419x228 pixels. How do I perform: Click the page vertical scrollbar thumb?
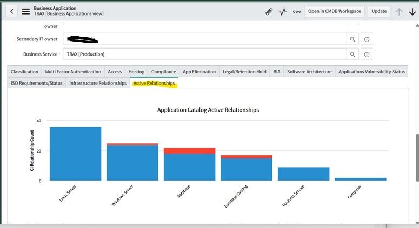click(x=417, y=158)
